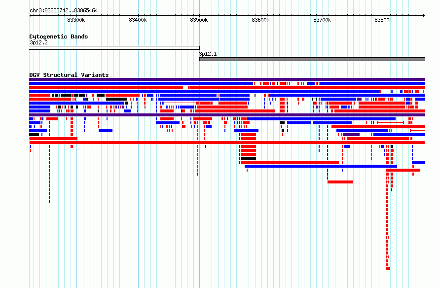439x288 pixels.
Task: Click the blue bar near 83350k in lower rows
Action: (106, 131)
